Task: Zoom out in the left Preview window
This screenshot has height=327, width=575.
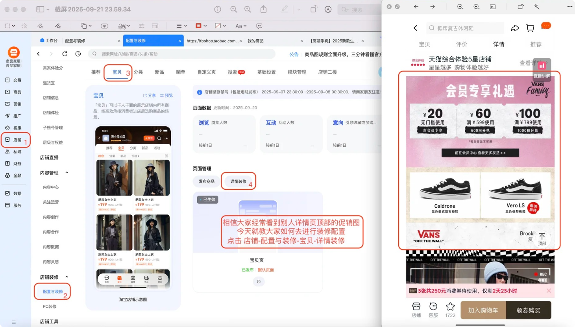Action: coord(234,9)
